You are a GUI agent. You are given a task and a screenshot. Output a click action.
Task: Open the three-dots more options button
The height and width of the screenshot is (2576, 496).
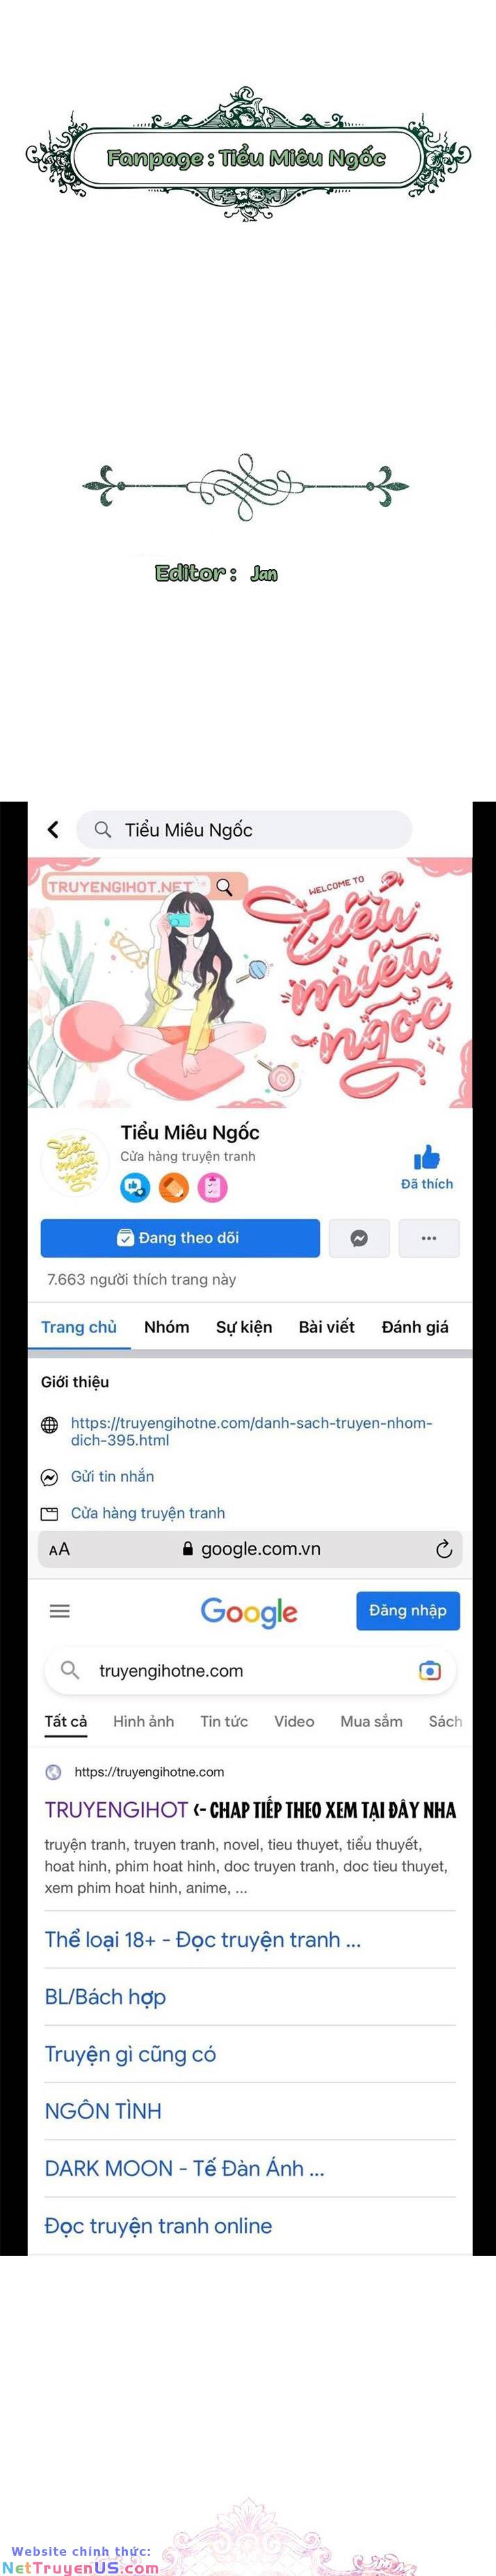click(x=429, y=1238)
